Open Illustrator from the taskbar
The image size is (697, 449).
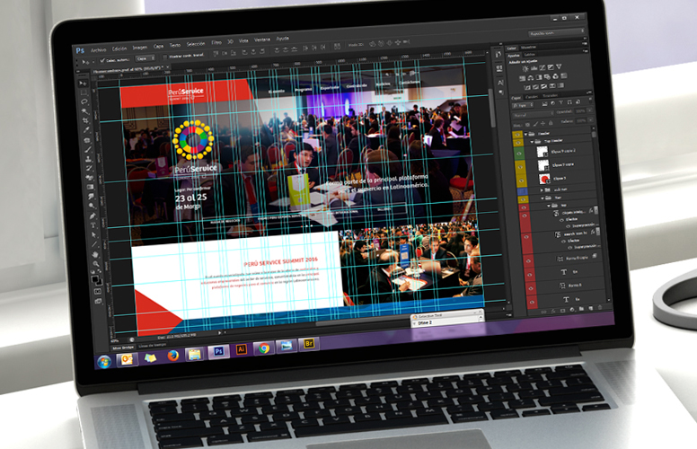(x=242, y=349)
